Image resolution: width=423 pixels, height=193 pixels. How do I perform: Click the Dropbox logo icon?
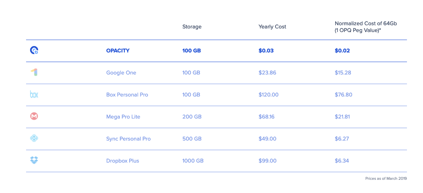(x=34, y=160)
